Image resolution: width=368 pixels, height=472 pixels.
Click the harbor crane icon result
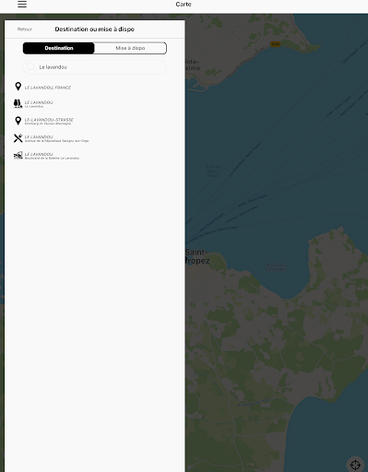[18, 156]
